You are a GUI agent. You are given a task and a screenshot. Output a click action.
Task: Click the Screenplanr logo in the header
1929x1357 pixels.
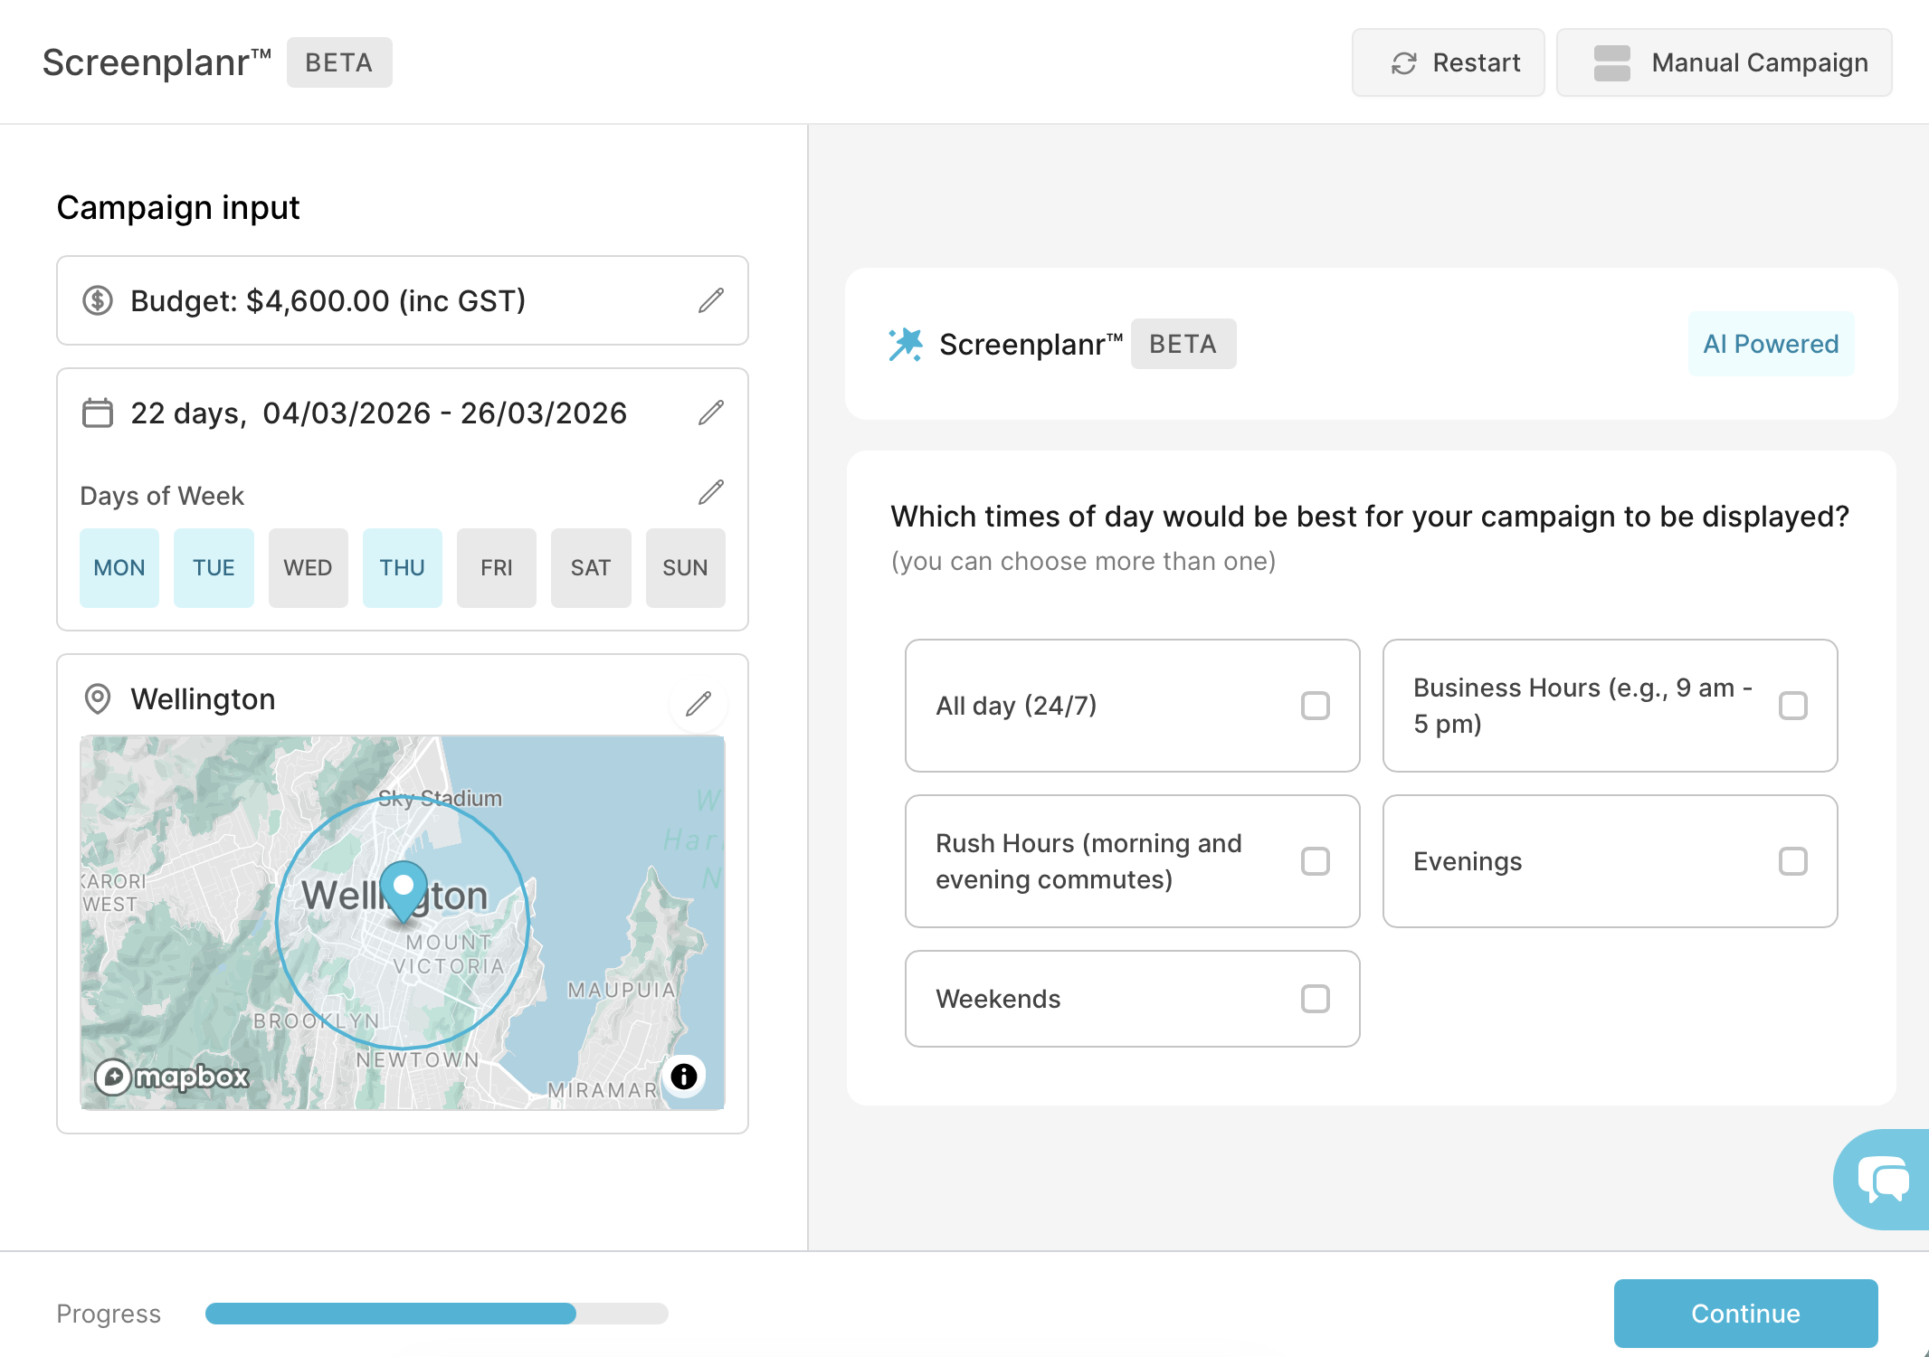click(157, 62)
